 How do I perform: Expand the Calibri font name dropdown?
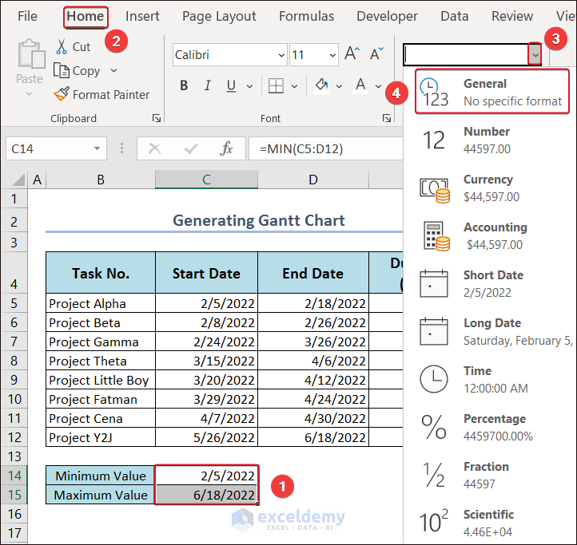(x=281, y=55)
